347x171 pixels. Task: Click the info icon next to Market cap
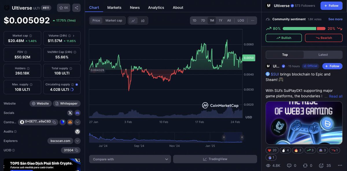[x=31, y=36]
